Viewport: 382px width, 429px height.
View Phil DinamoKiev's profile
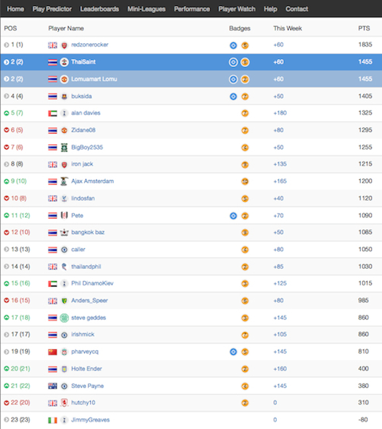click(x=92, y=283)
